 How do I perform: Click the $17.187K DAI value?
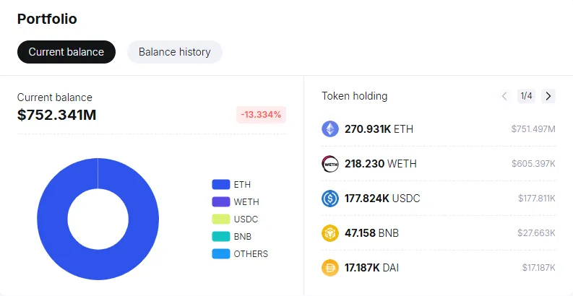pyautogui.click(x=538, y=268)
